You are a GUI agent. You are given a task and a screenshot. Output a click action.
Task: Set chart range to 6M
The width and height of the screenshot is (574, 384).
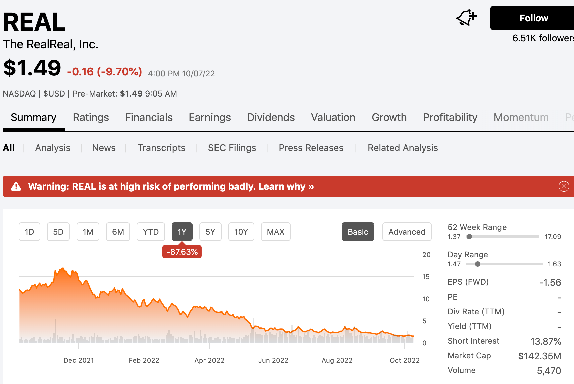click(118, 232)
